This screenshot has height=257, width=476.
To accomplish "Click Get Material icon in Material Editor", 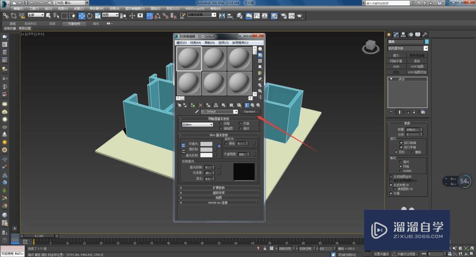I will tap(179, 105).
